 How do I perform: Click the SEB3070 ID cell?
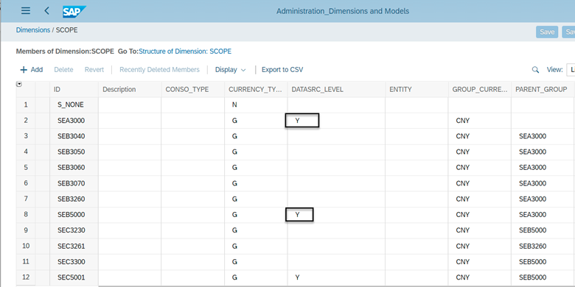tap(74, 183)
